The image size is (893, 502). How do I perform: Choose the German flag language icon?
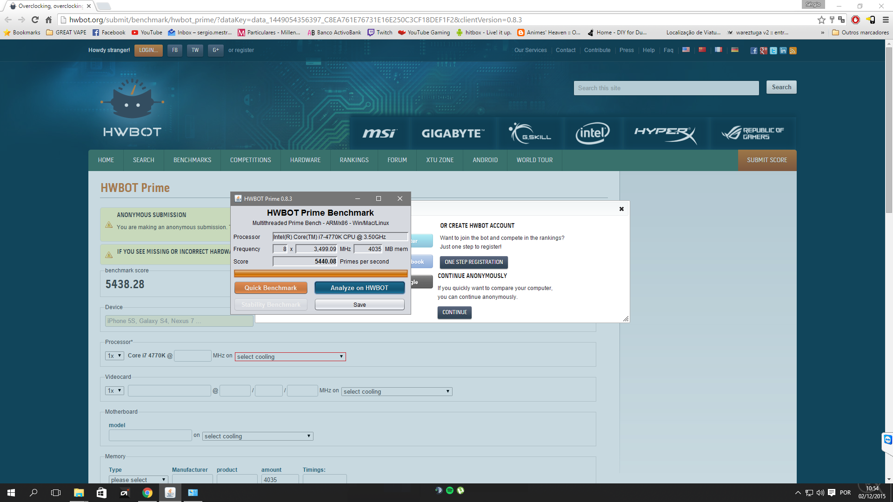(735, 50)
